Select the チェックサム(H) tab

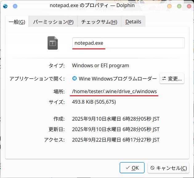99,22
